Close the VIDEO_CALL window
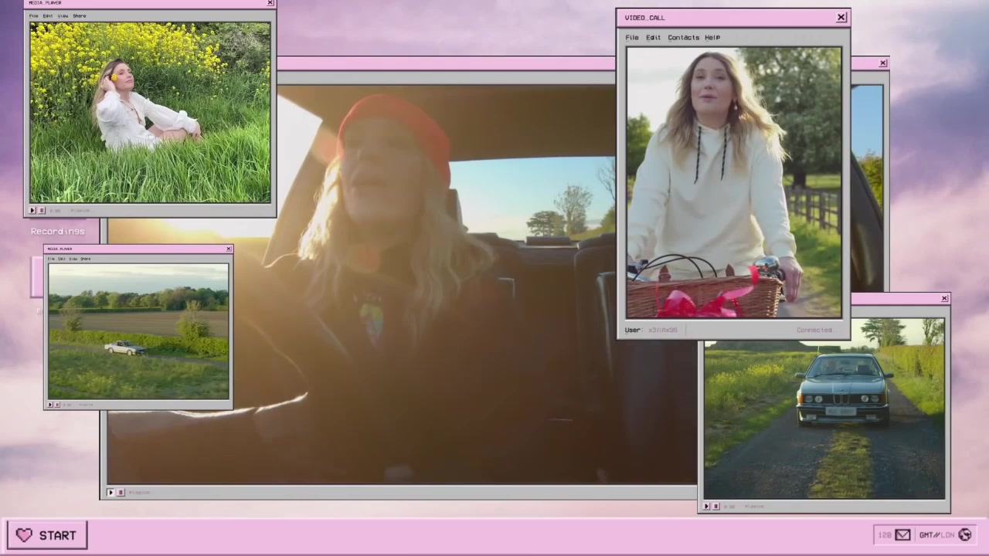 coord(841,17)
